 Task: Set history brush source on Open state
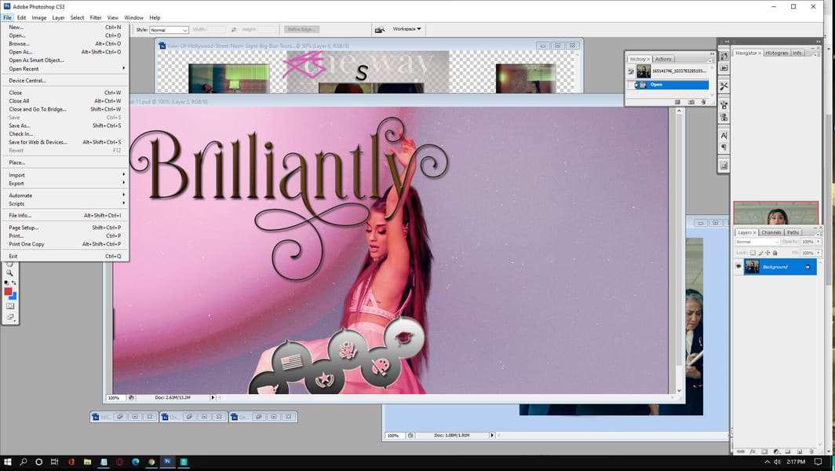[x=631, y=85]
